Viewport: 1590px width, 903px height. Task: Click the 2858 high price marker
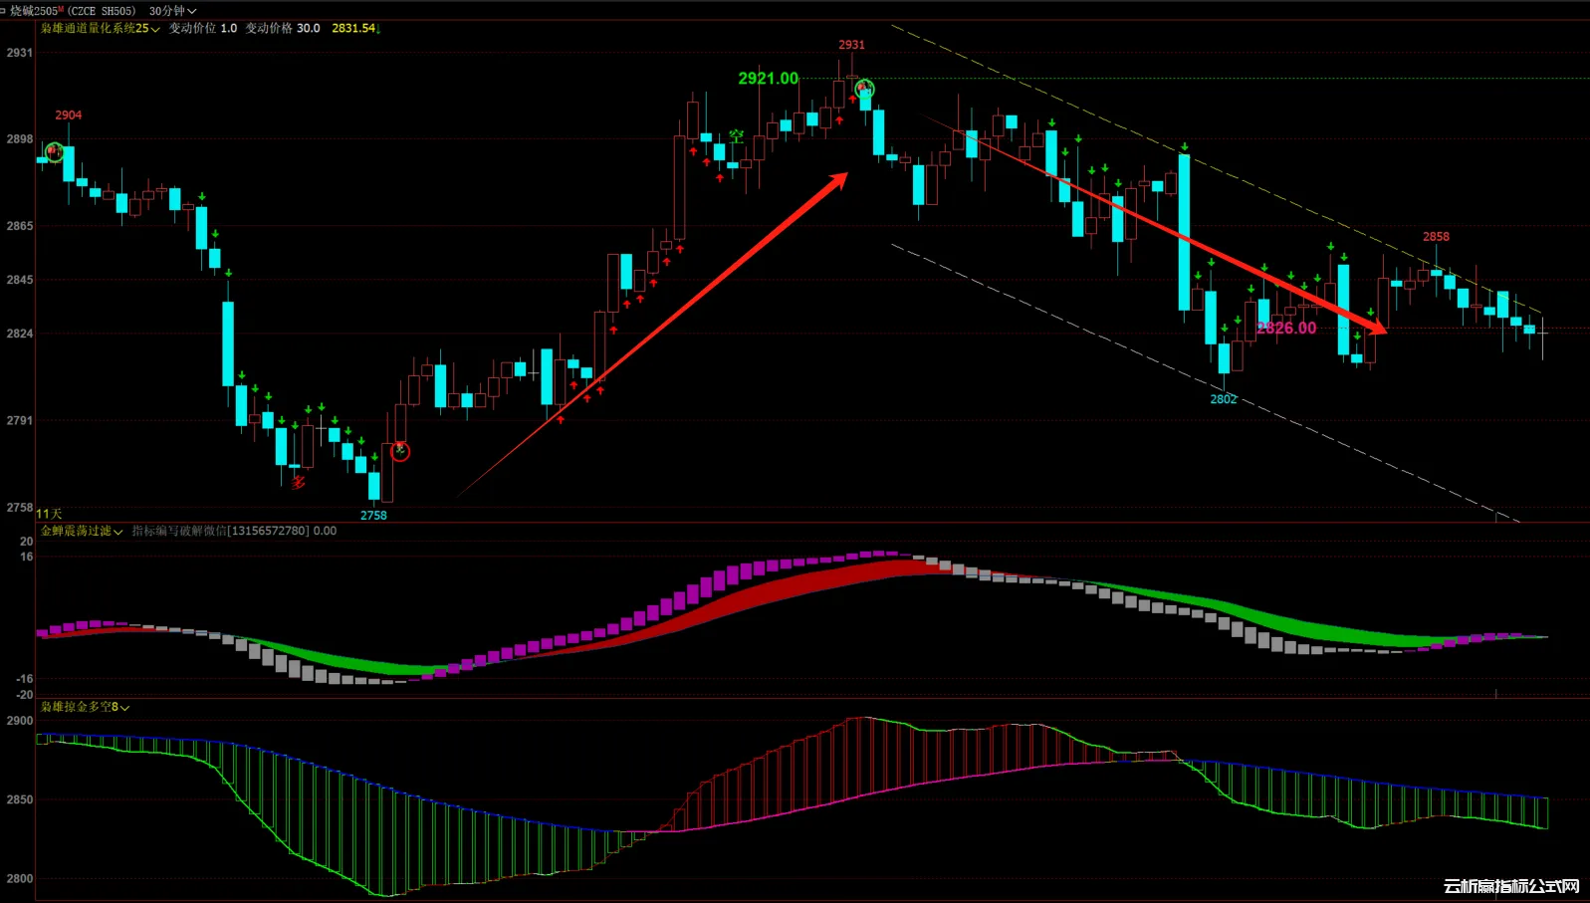pos(1435,237)
